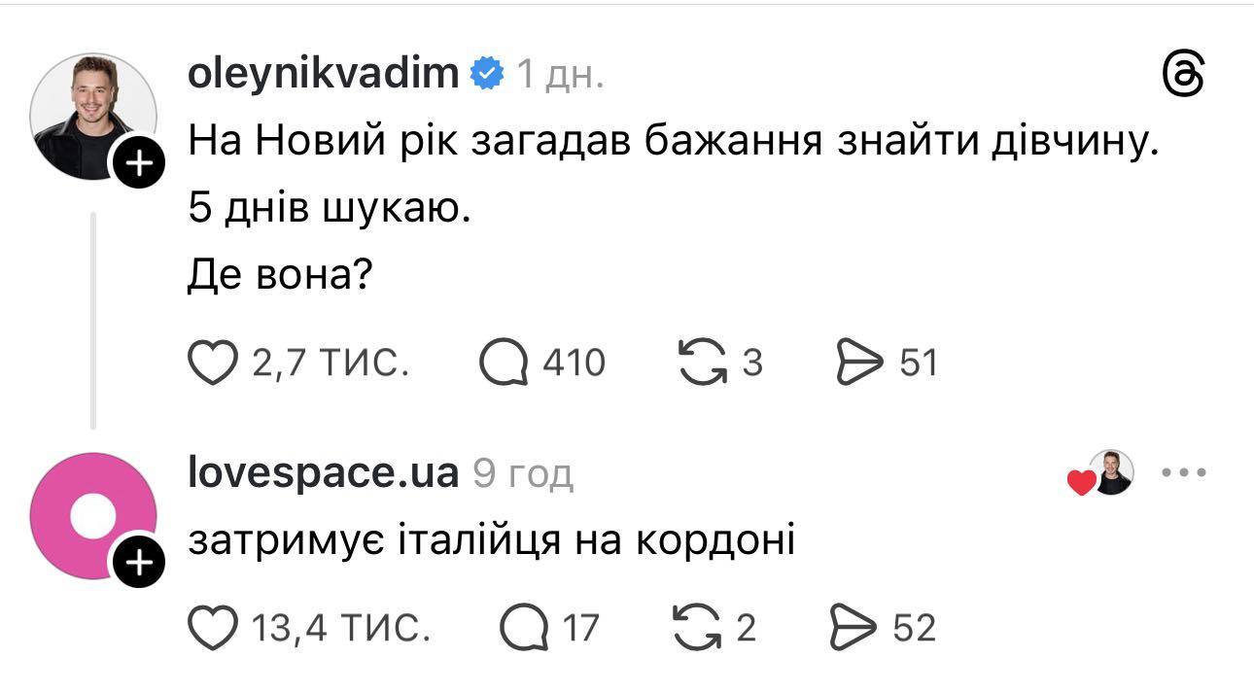Follow oleynikvadim using plus badge

(x=140, y=164)
